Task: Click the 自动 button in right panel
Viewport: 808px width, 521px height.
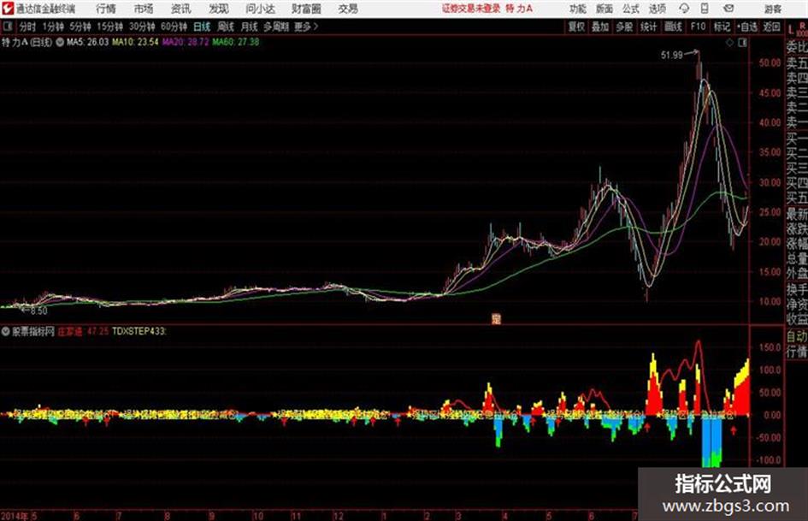Action: [797, 336]
